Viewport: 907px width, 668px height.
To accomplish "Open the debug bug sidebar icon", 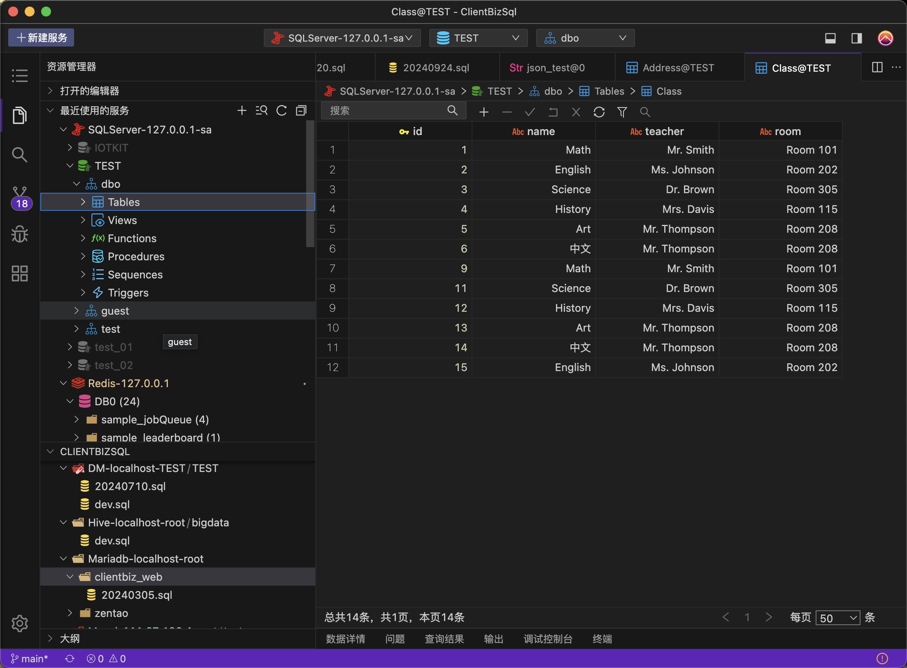I will [20, 234].
